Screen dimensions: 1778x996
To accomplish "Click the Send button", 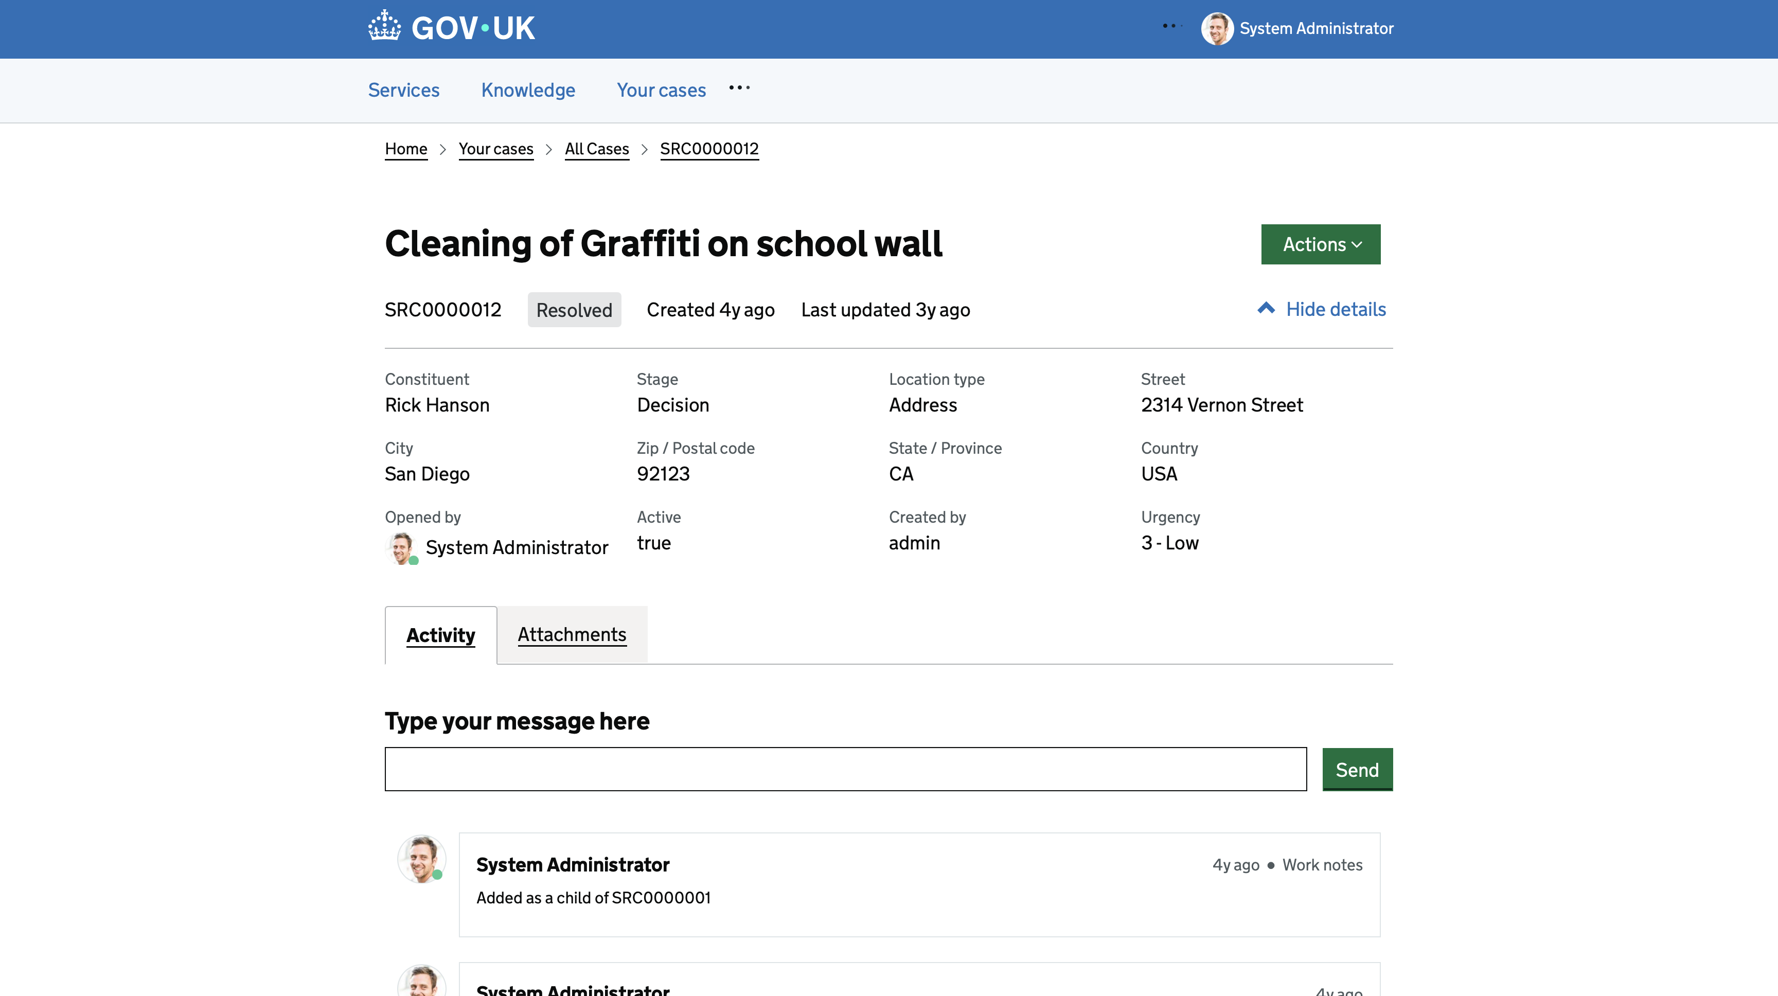I will coord(1357,769).
